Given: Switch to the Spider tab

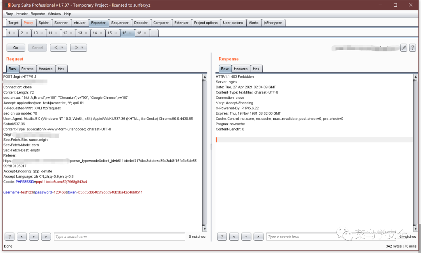Looking at the screenshot, I should click(44, 23).
